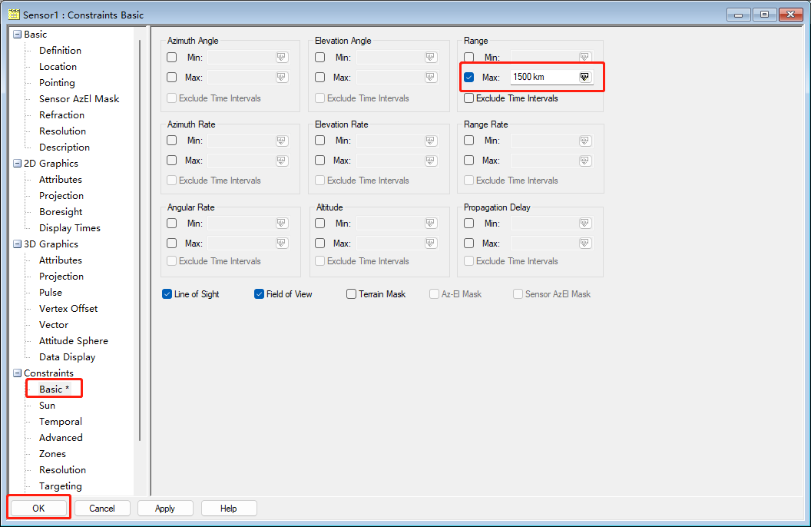The image size is (811, 527).
Task: Open the value editor beside Azimuth Angle Min
Action: pyautogui.click(x=281, y=57)
